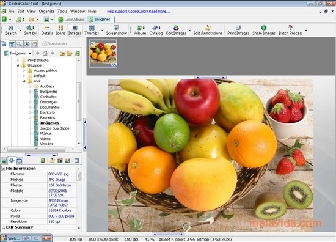Collapse the File Information section
This screenshot has width=336, height=242.
[x=4, y=169]
